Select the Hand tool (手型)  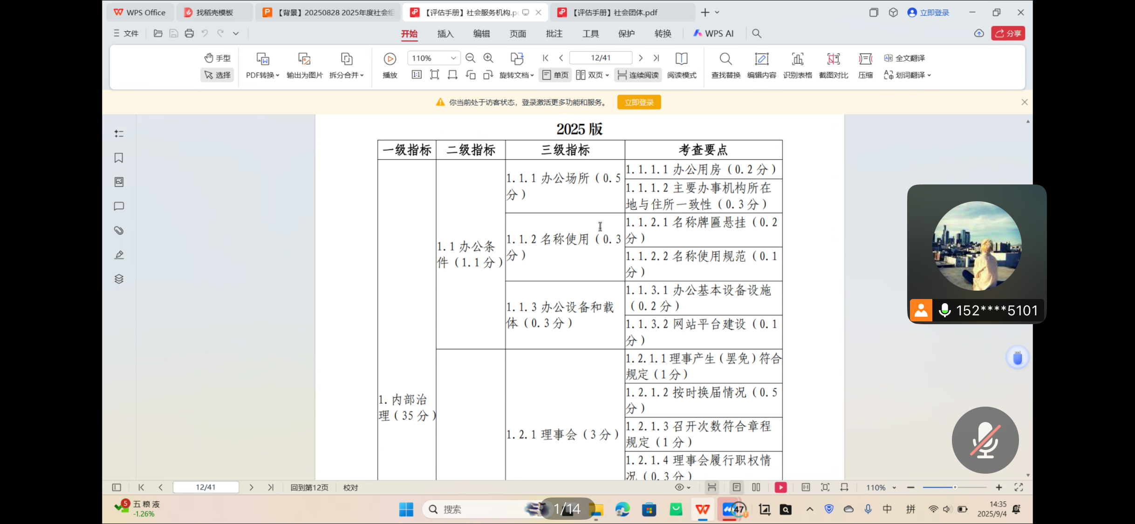pyautogui.click(x=217, y=58)
